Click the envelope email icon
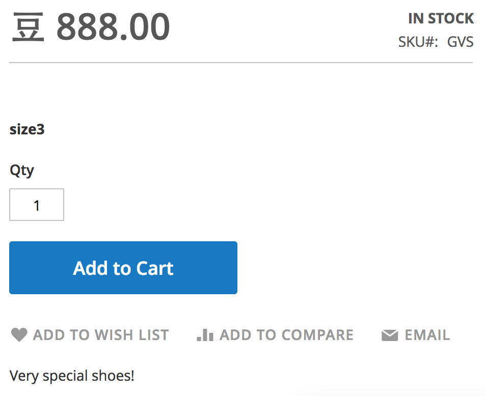 click(390, 335)
